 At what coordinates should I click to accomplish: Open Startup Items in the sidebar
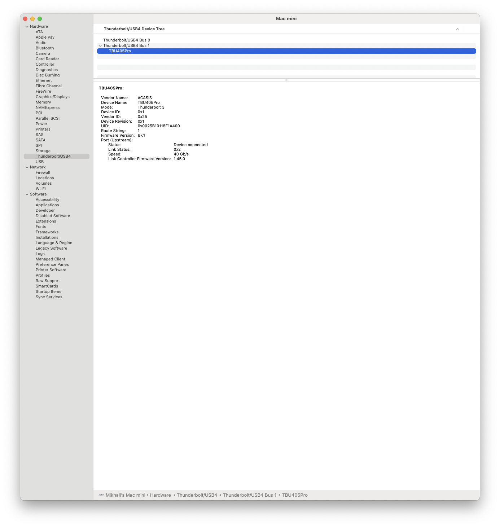click(48, 292)
